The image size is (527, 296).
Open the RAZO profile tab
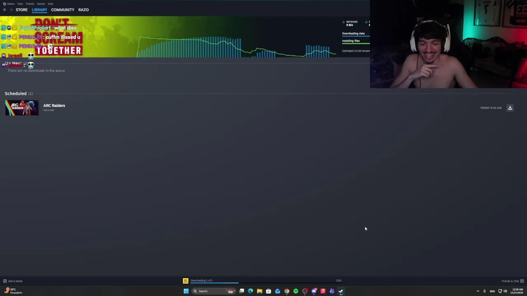point(83,9)
